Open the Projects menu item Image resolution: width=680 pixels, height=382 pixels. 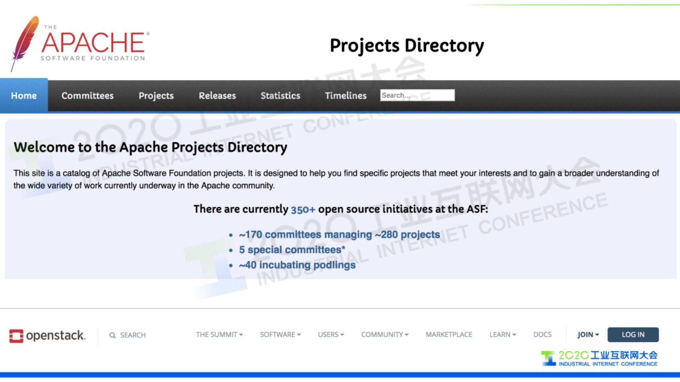pyautogui.click(x=156, y=95)
